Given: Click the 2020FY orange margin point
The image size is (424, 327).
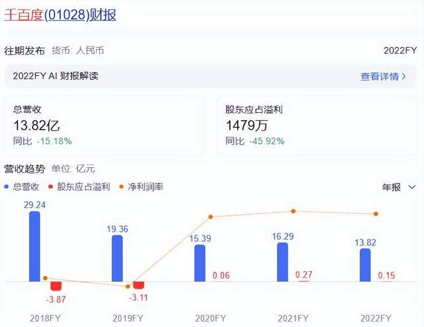Looking at the screenshot, I should tap(211, 217).
